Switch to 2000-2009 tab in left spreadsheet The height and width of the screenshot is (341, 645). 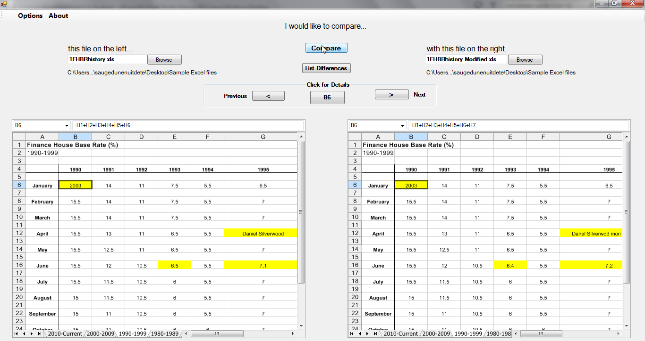pos(100,333)
